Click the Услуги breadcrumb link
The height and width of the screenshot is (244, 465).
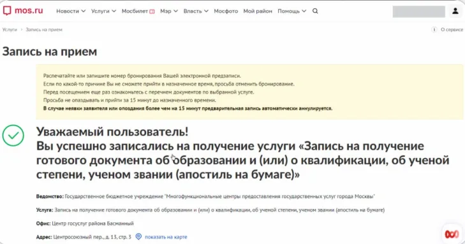click(10, 29)
